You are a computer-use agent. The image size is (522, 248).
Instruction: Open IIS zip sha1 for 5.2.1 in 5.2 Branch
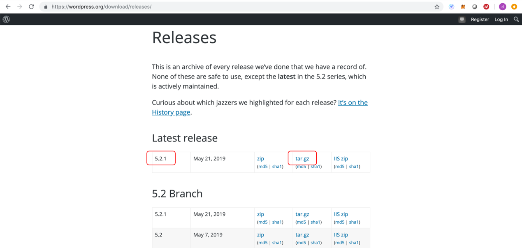point(354,222)
